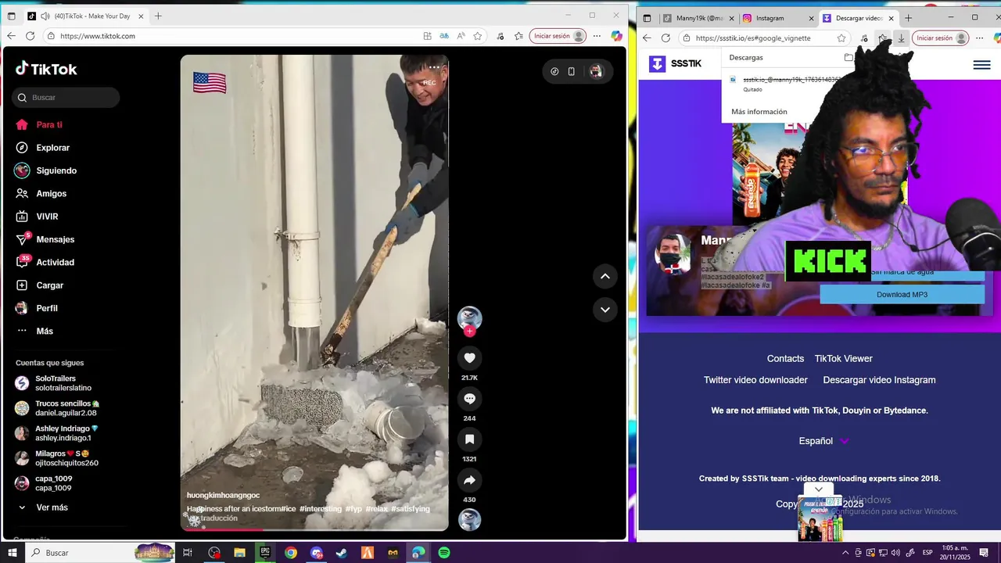Viewport: 1001px width, 563px height.
Task: Open Milagros followed account
Action: [56, 458]
